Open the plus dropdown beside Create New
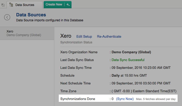Screen dimensions: 182x106 tap(68, 5)
